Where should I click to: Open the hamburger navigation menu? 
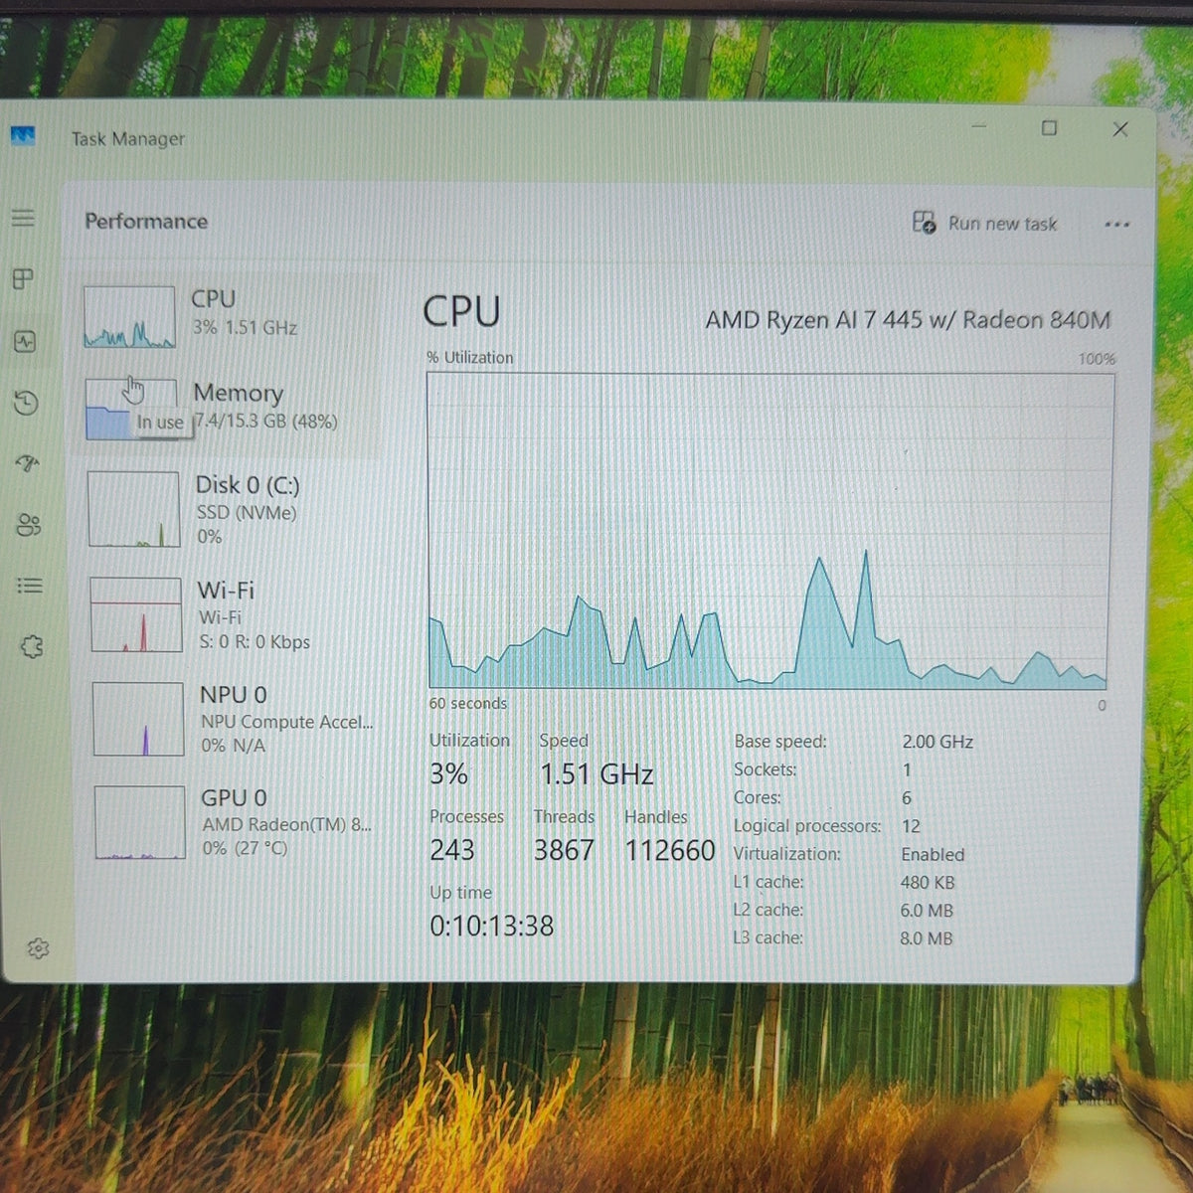click(x=23, y=218)
